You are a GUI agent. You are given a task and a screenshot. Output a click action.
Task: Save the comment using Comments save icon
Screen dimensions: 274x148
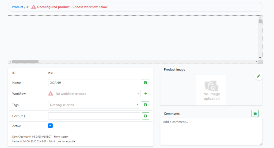[255, 114]
